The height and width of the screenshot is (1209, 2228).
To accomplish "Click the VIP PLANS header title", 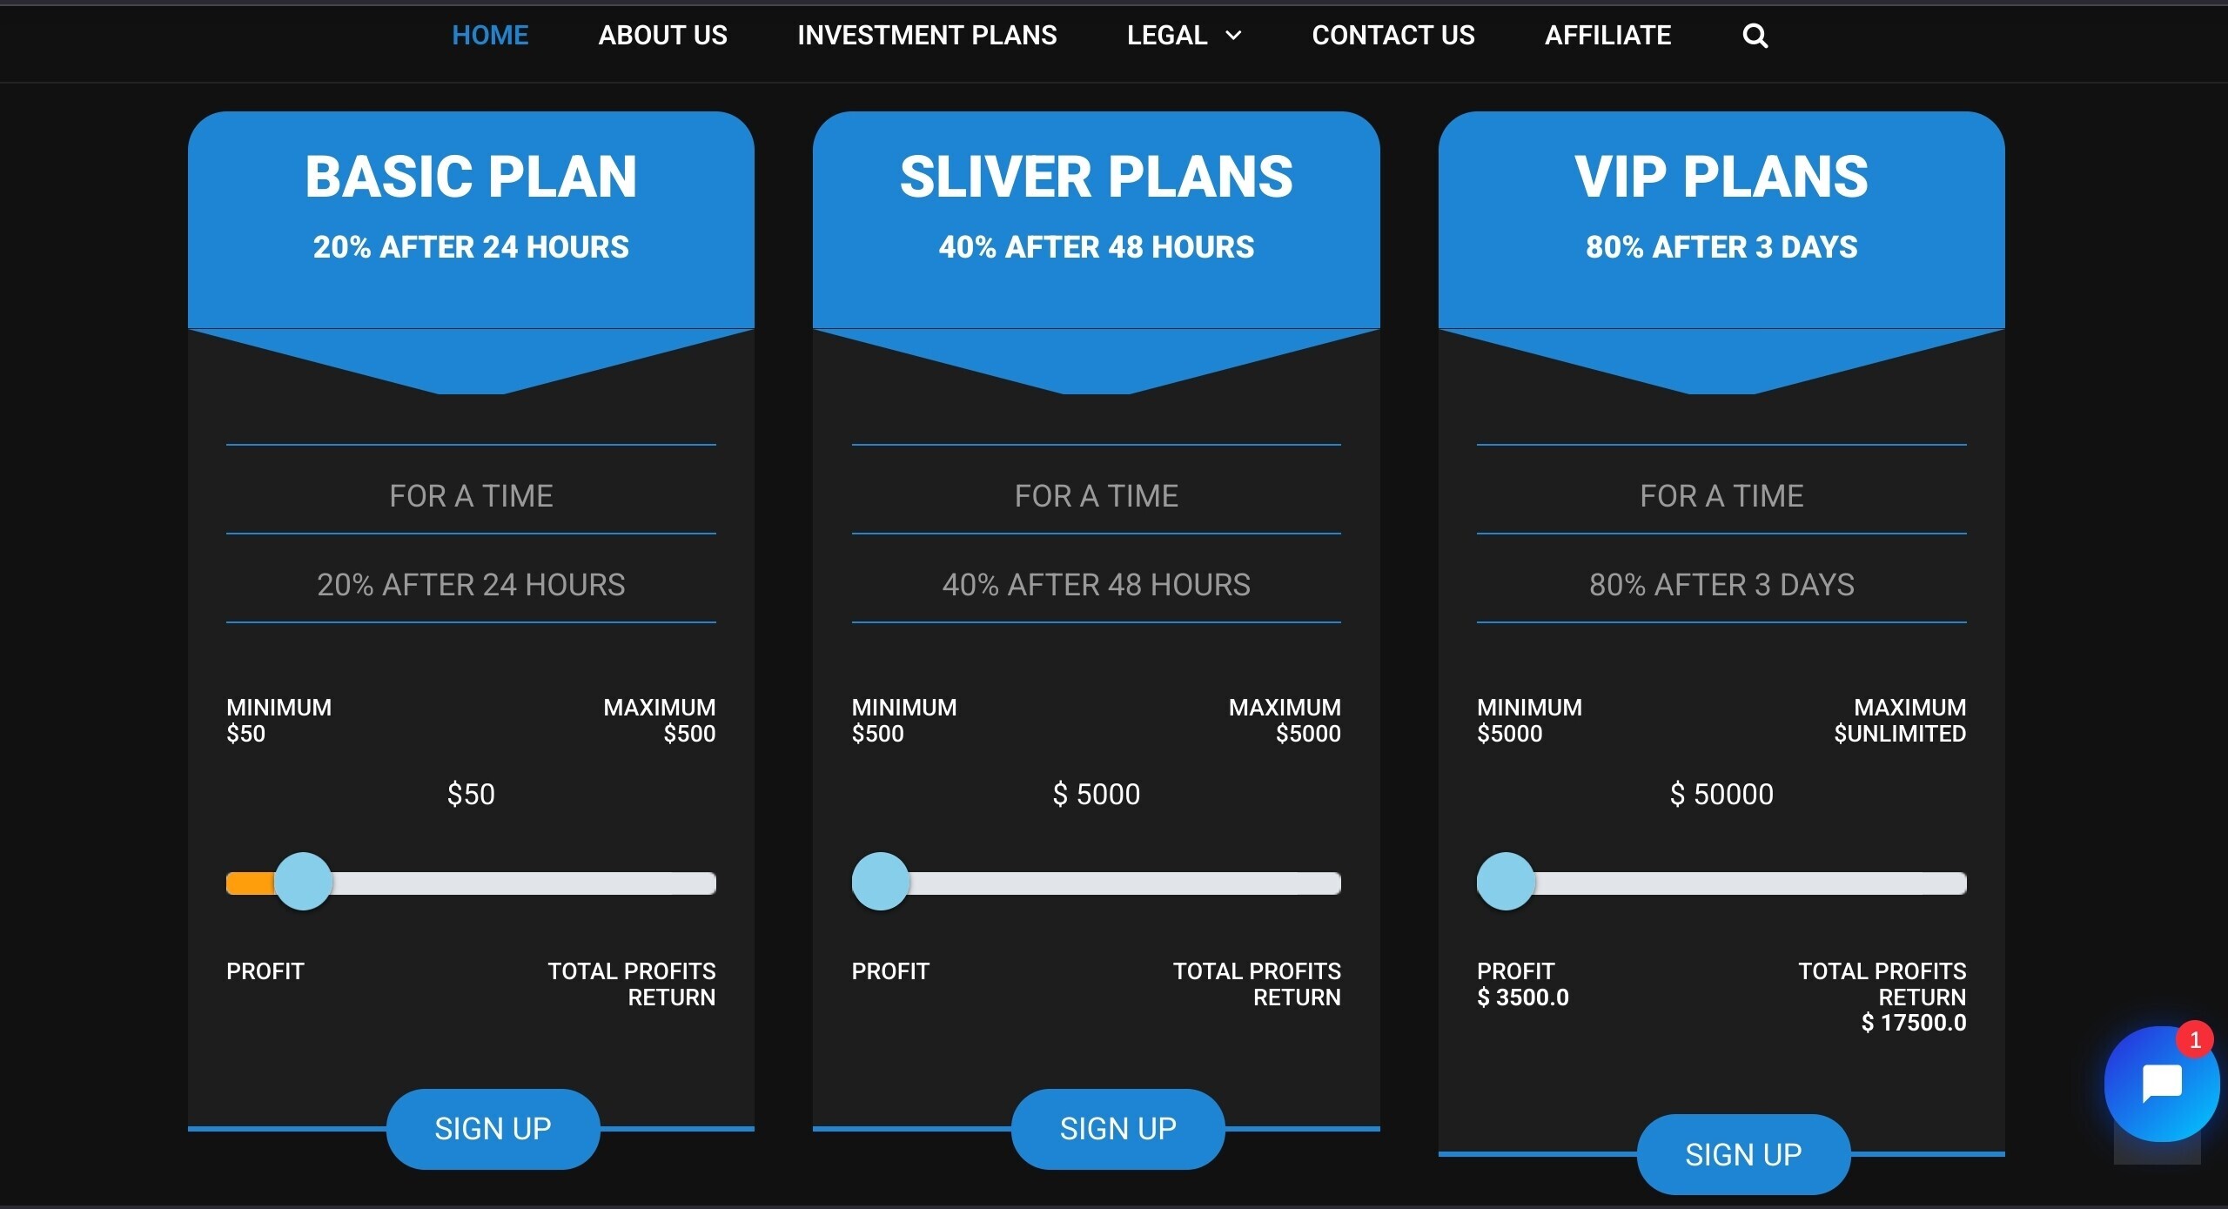I will pos(1721,177).
